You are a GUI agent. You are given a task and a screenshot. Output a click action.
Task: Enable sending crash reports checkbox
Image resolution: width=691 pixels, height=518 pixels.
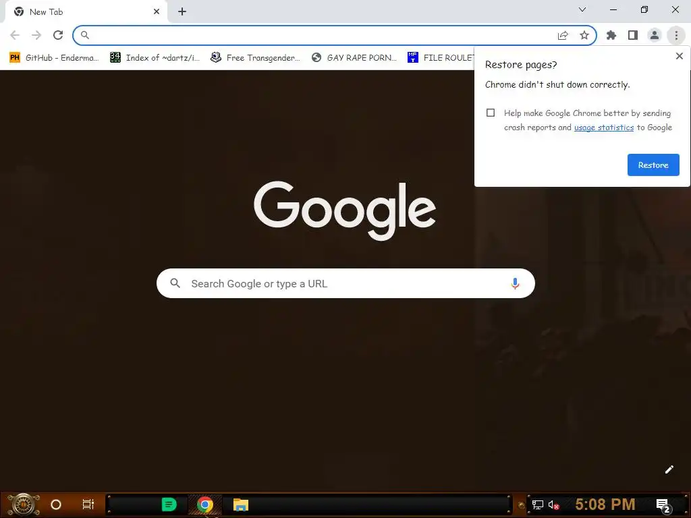(x=491, y=113)
